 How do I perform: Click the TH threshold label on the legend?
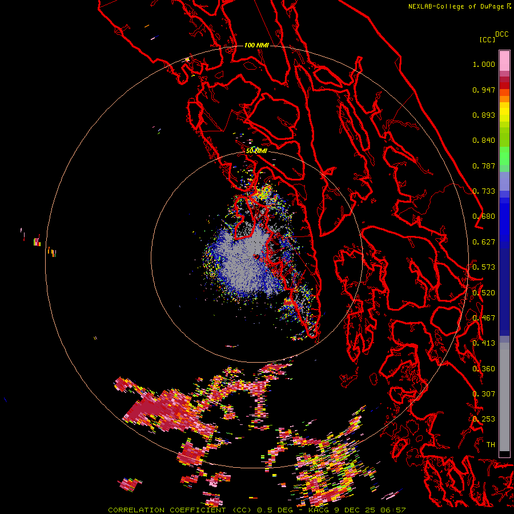point(491,445)
